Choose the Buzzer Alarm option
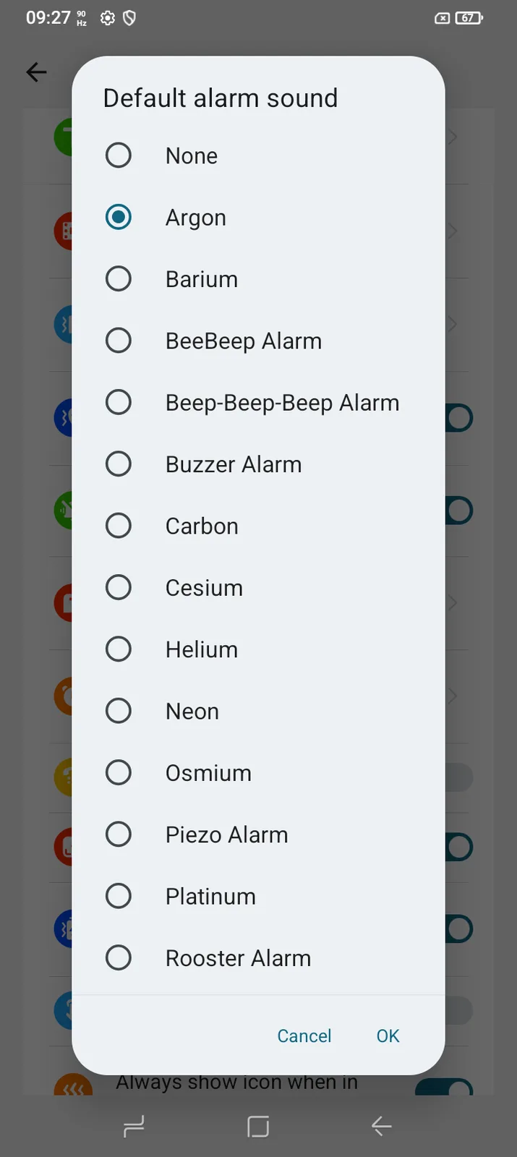Image resolution: width=517 pixels, height=1157 pixels. click(x=119, y=464)
